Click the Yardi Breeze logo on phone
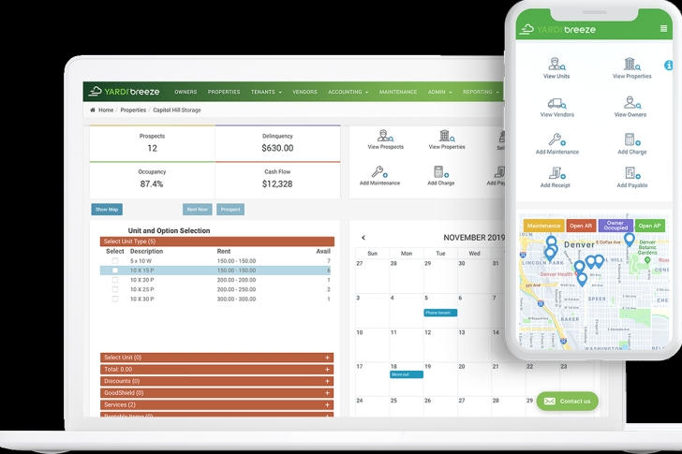Screen dimensions: 682x454 (x=558, y=29)
